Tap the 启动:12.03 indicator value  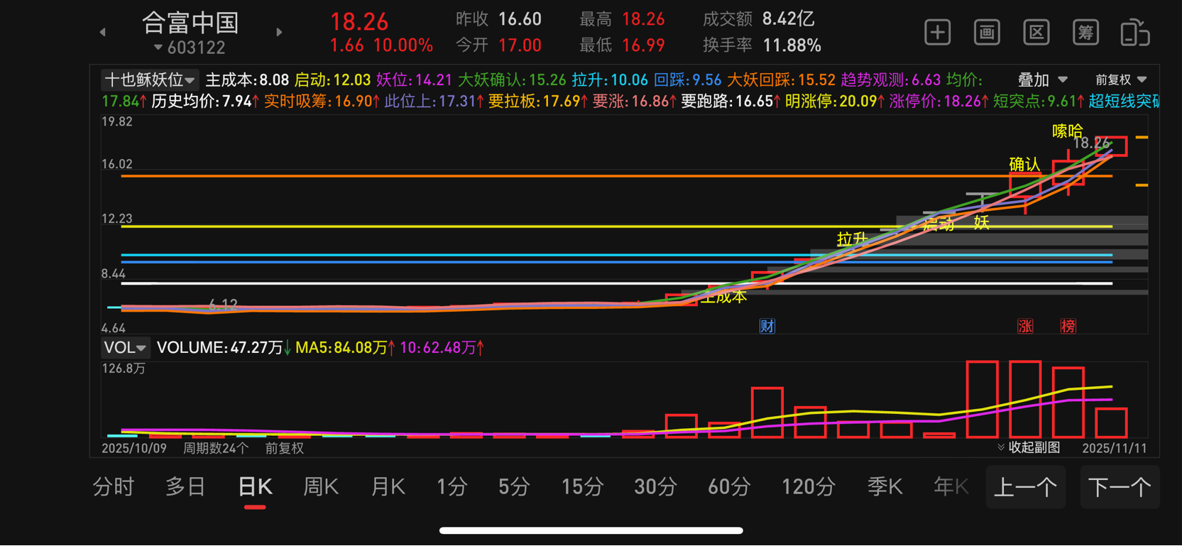(x=332, y=80)
